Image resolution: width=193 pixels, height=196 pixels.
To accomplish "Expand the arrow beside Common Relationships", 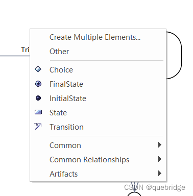I will (x=160, y=159).
